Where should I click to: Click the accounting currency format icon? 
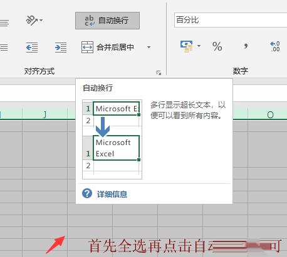click(x=187, y=46)
